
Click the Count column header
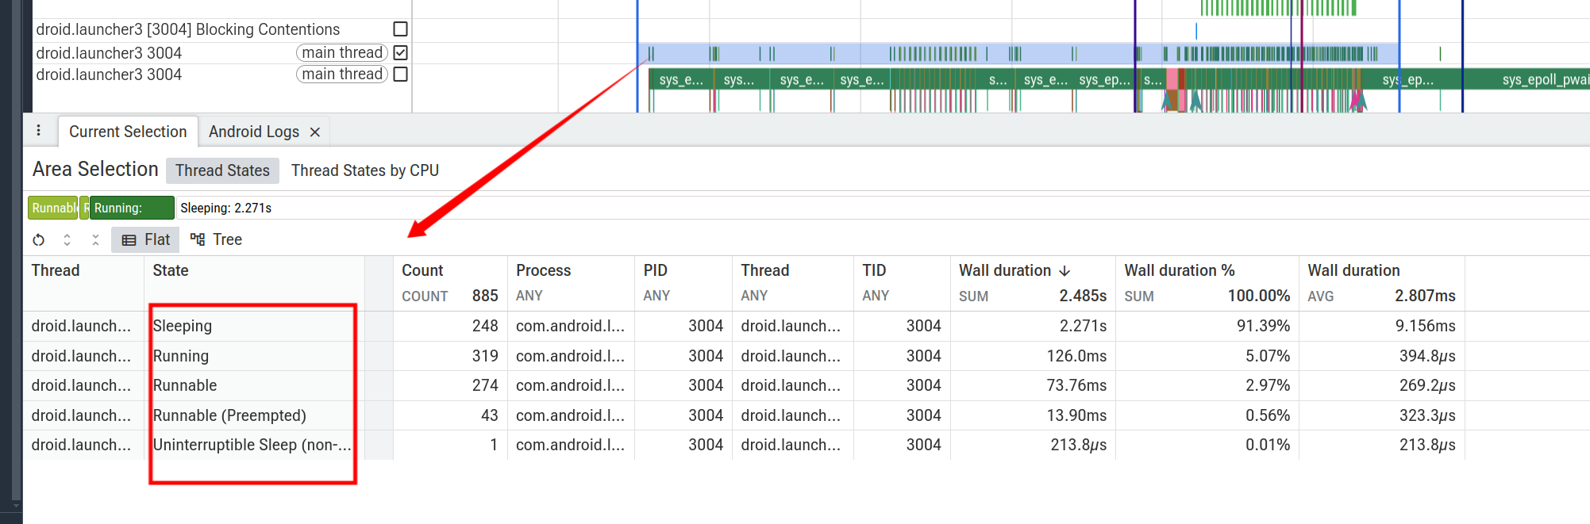(422, 270)
